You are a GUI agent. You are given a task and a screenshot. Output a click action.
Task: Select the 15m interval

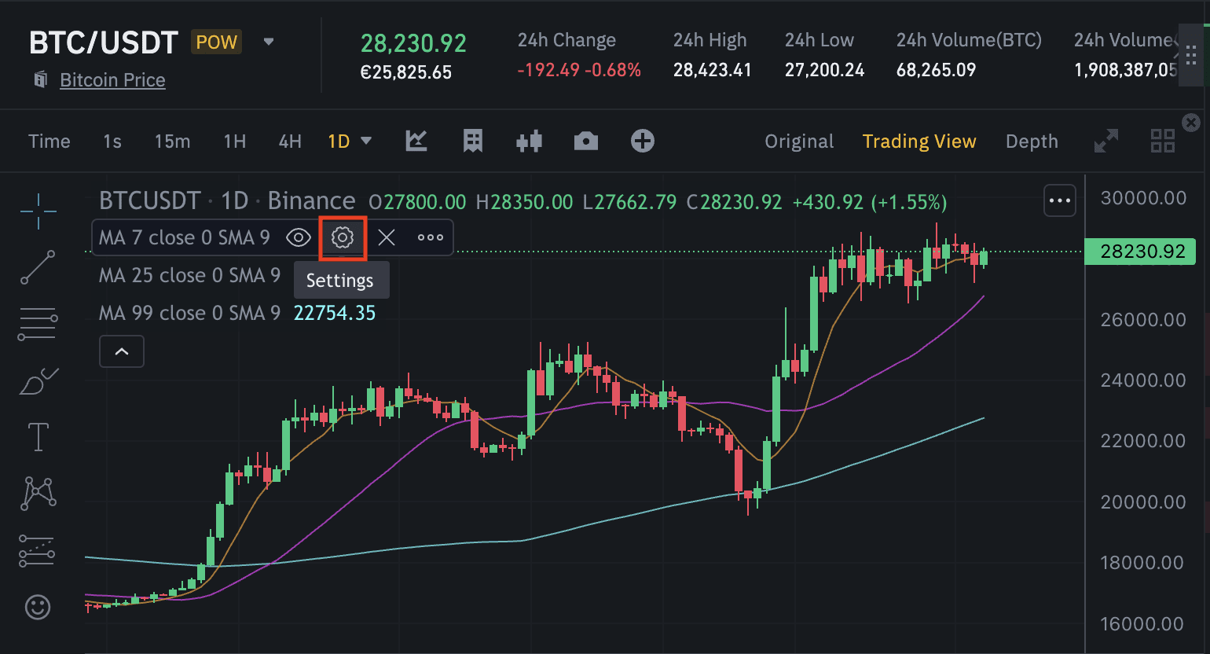click(173, 141)
